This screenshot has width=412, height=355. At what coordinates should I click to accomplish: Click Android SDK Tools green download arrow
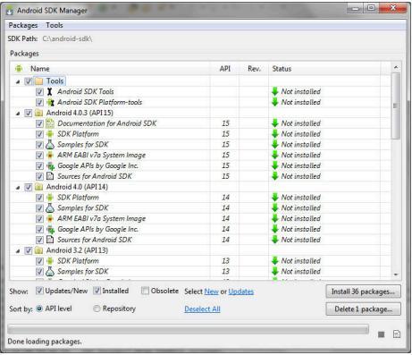tap(275, 91)
